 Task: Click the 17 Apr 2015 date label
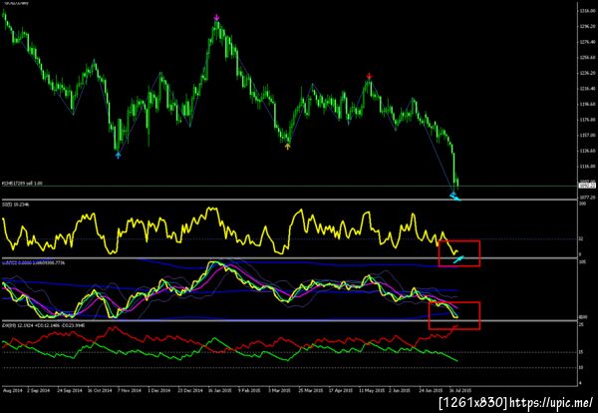[x=341, y=391]
